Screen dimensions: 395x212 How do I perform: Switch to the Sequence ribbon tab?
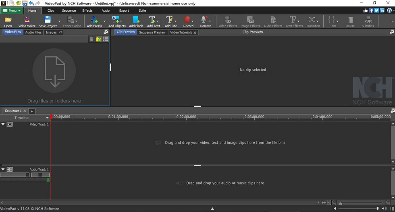[69, 10]
